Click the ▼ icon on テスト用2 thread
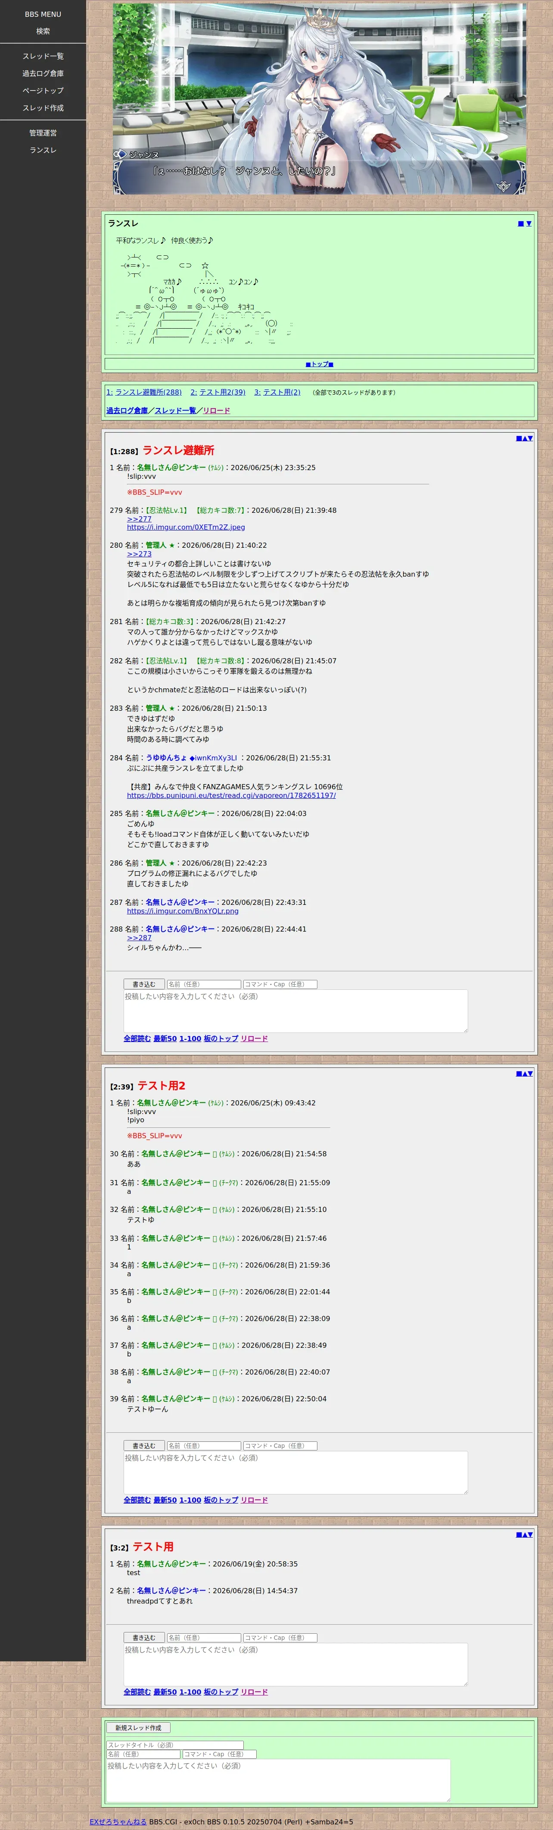This screenshot has width=553, height=1830. coord(530,1074)
